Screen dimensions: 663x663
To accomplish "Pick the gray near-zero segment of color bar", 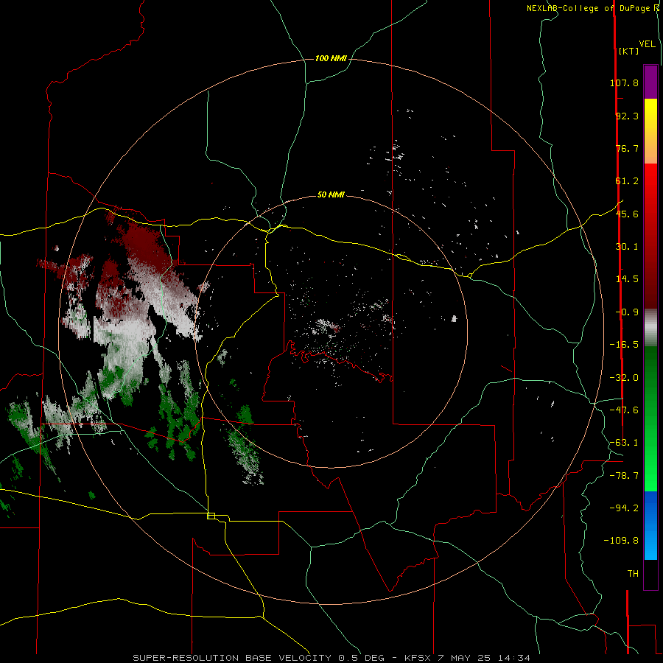I will pyautogui.click(x=650, y=326).
